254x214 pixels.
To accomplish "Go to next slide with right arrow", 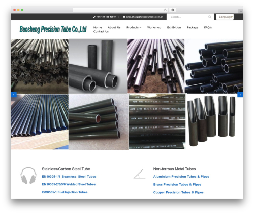I will click(x=240, y=95).
